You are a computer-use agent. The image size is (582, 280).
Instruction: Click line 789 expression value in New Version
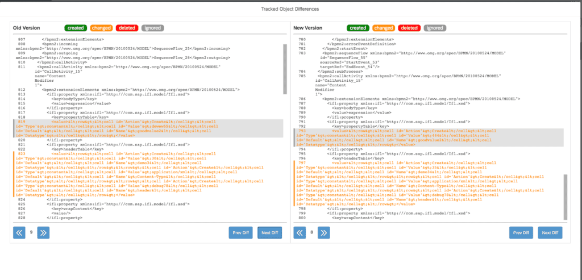point(361,112)
